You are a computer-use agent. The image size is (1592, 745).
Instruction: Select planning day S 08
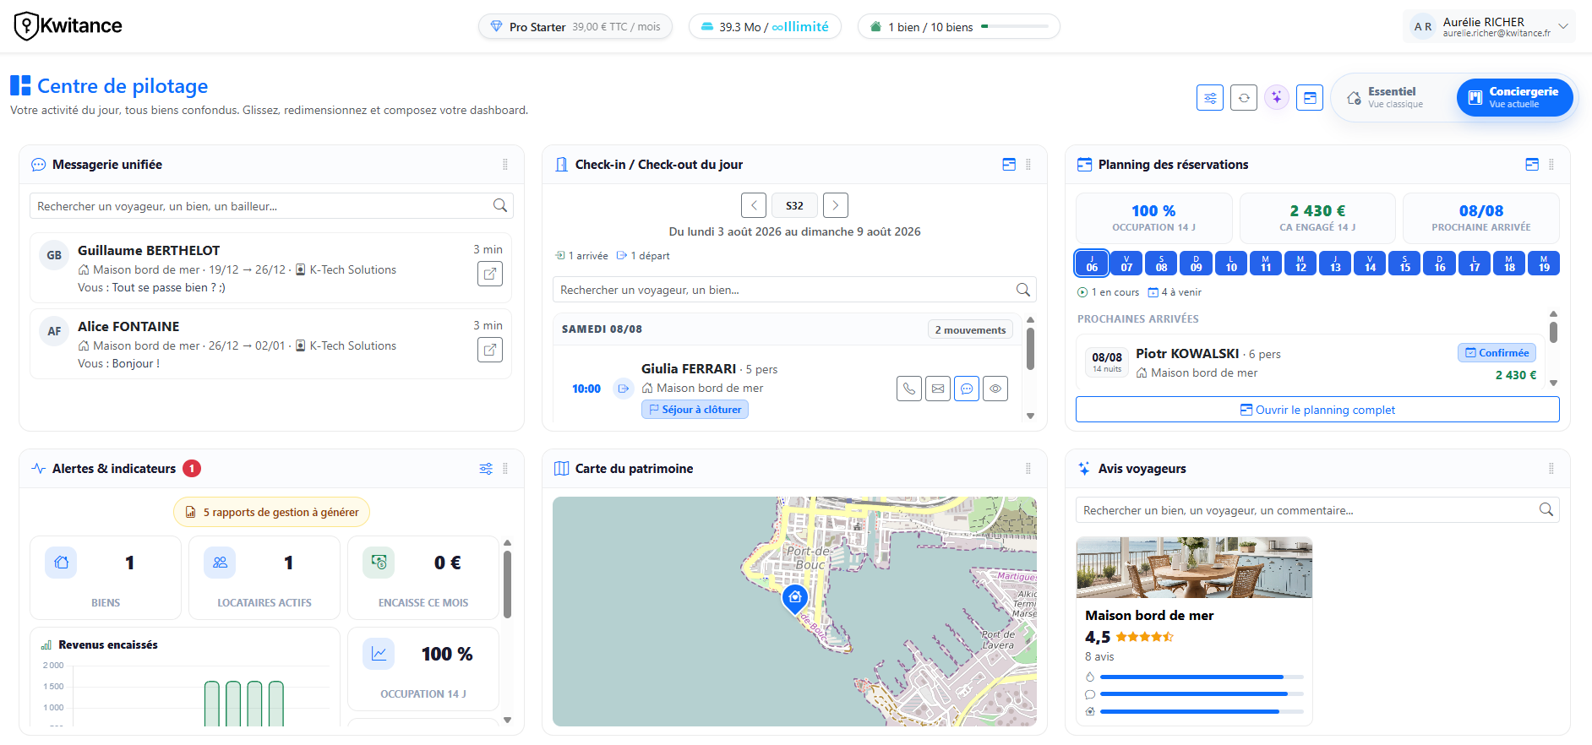click(x=1162, y=264)
